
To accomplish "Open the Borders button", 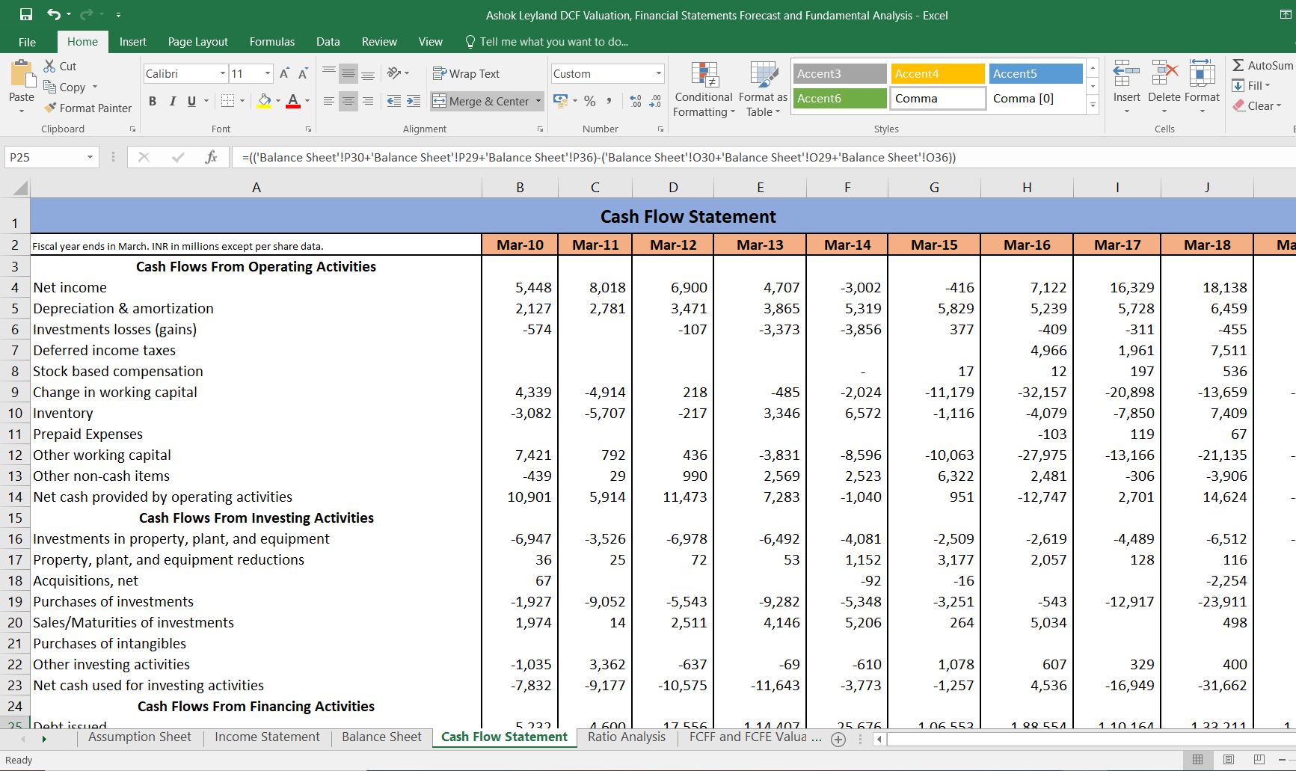I will point(228,101).
